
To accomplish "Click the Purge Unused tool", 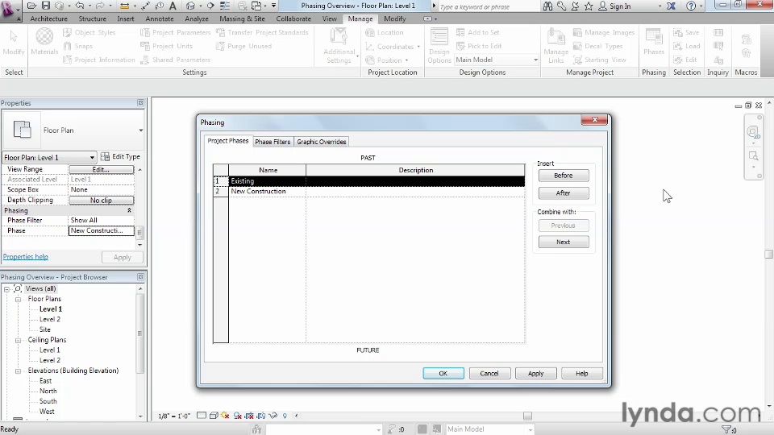I will pos(243,46).
